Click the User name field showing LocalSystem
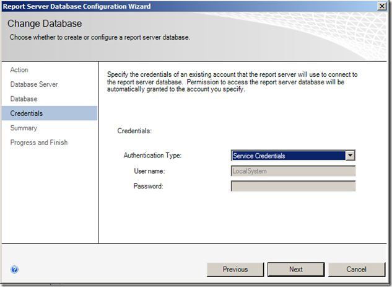This screenshot has width=392, height=287. [294, 171]
